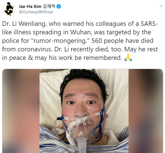165x153 pixels.
Task: Open Jae-Ha Kim's profile avatar
Action: click(x=9, y=9)
